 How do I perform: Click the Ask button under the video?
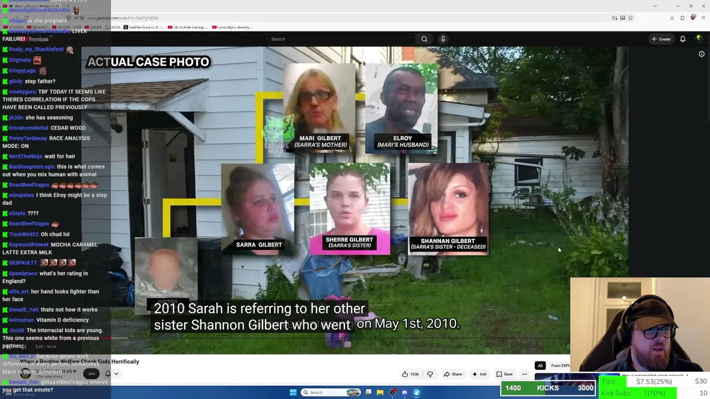pos(479,374)
